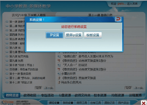The width and height of the screenshot is (147, 105).
Task: Select lesson 第十三课 *旅鼠之谜
Action: [21, 82]
